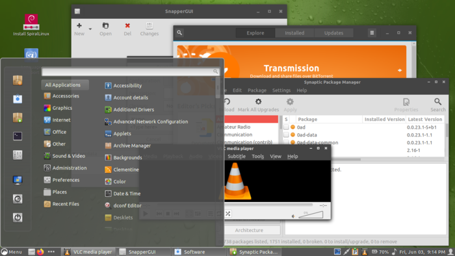Viewport: 455px width, 256px height.
Task: Open VLC Tools menu
Action: (x=257, y=157)
